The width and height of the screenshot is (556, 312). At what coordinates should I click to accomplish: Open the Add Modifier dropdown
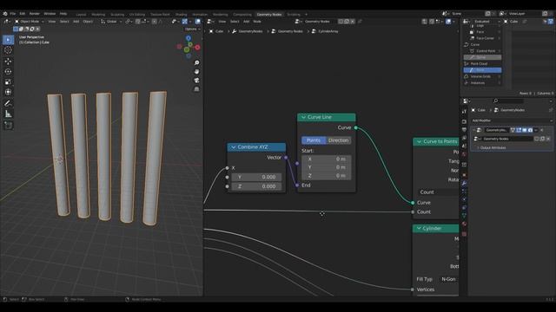[x=512, y=120]
